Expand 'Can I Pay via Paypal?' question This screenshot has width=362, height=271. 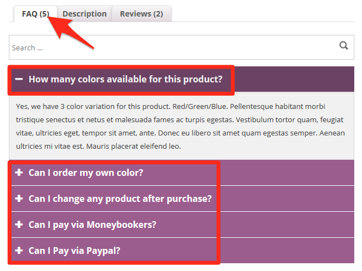coord(181,251)
